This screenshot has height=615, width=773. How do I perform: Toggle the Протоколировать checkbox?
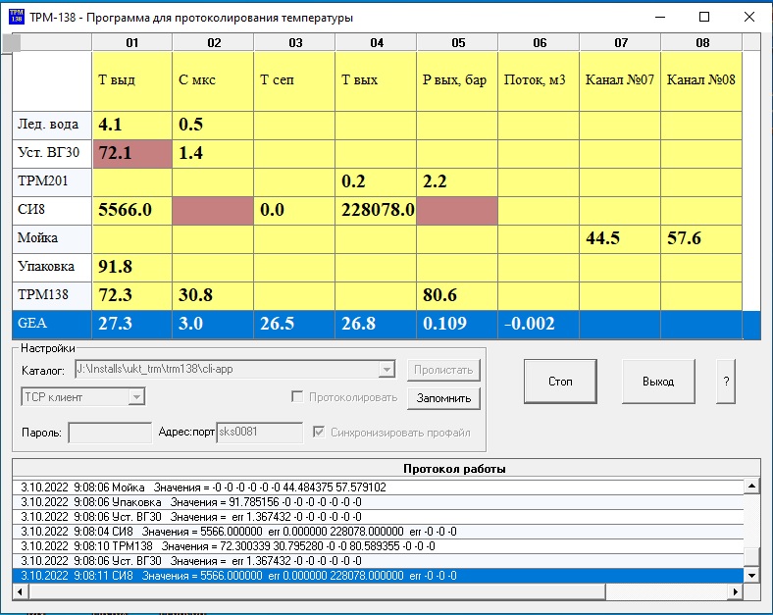(297, 397)
